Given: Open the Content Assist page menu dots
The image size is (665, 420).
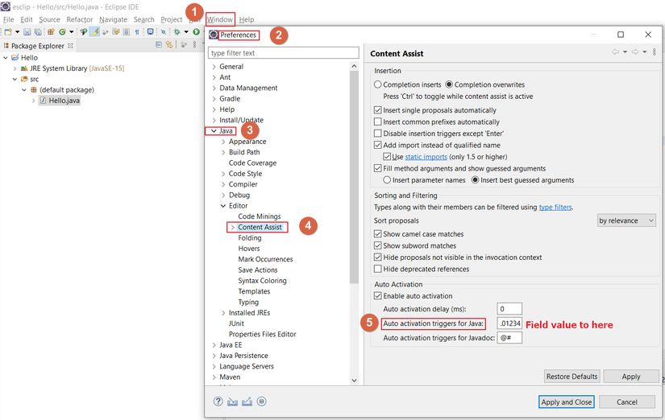Looking at the screenshot, I should coord(655,52).
